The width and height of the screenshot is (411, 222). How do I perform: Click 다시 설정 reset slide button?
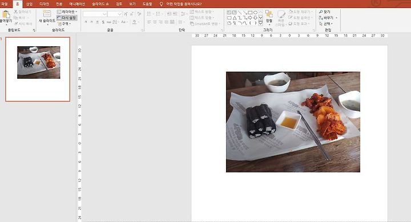(x=67, y=18)
